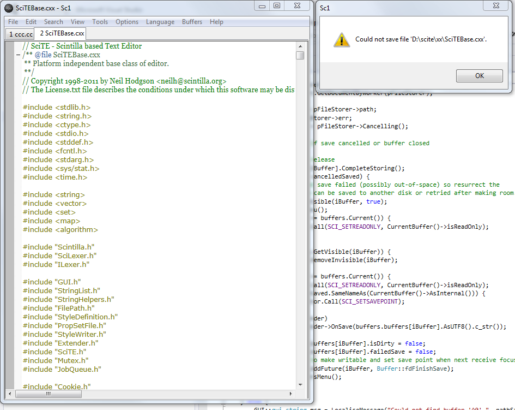Expand the Language menu
The height and width of the screenshot is (410, 515).
point(160,22)
